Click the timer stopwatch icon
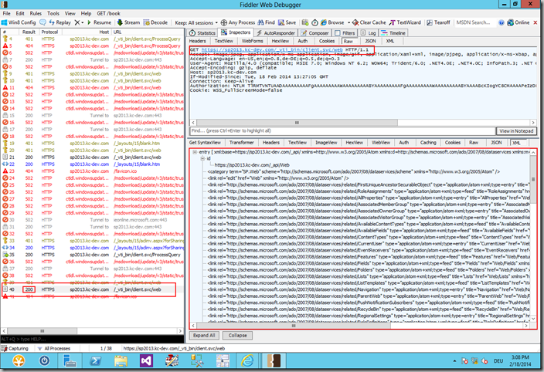The height and width of the screenshot is (372, 544). click(314, 22)
